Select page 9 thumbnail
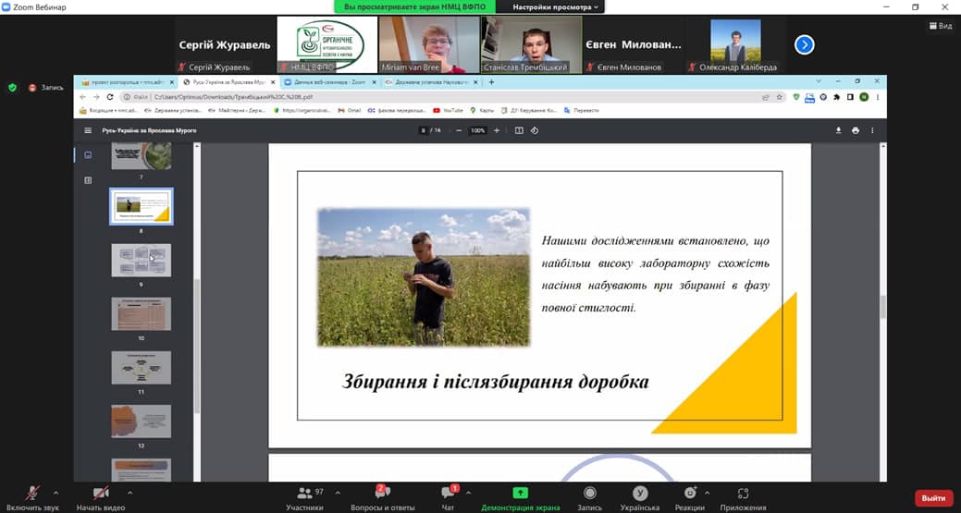Viewport: 961px width, 513px height. point(141,260)
